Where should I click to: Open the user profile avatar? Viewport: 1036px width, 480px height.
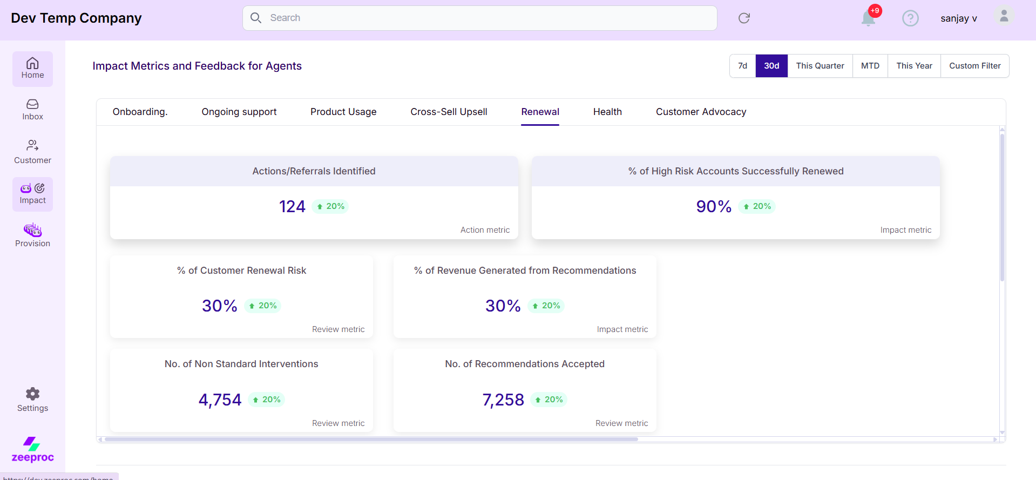(x=1004, y=16)
